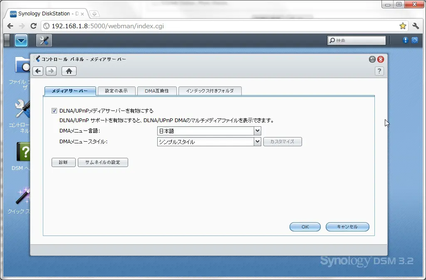Switch to the インデックス付きフォルダ tab
The width and height of the screenshot is (426, 280).
pyautogui.click(x=210, y=91)
